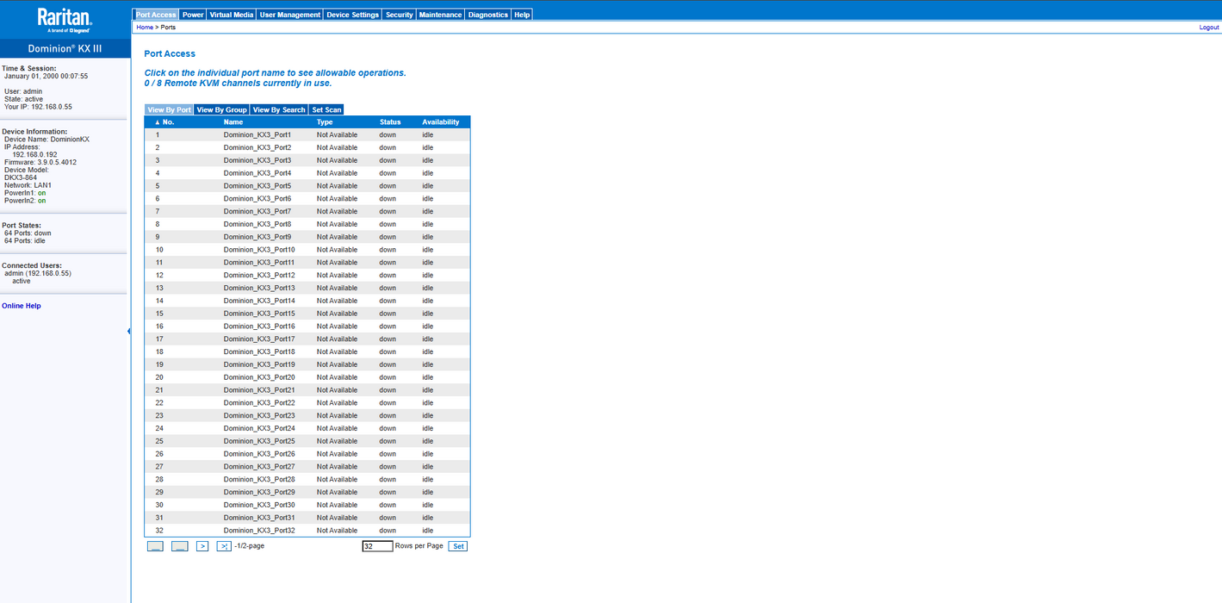This screenshot has width=1222, height=603.
Task: Open Online Help link in sidebar
Action: point(22,306)
